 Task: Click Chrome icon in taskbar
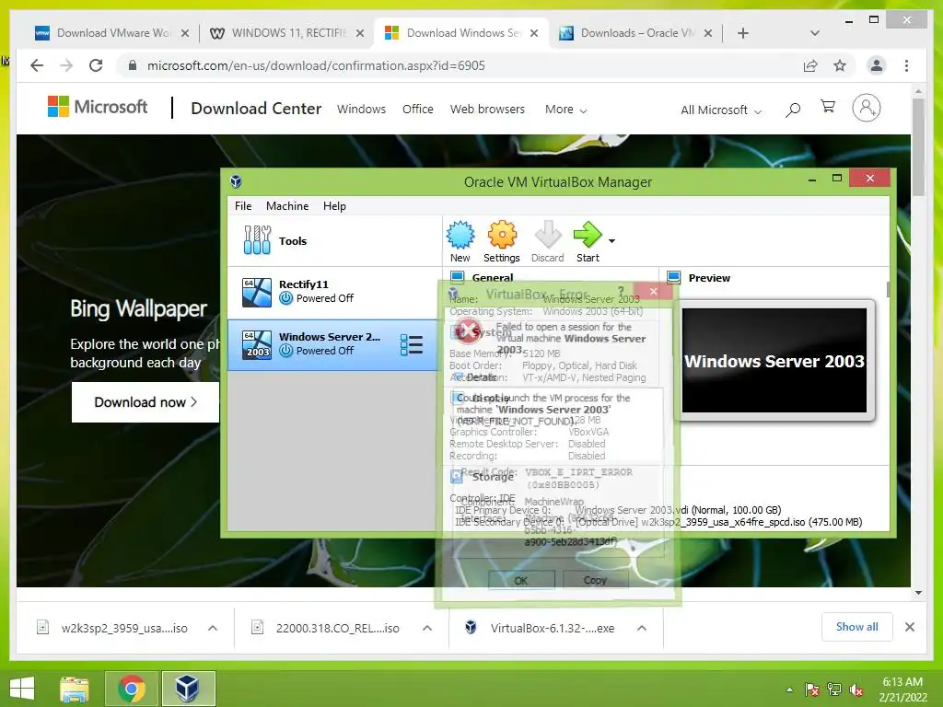coord(131,689)
